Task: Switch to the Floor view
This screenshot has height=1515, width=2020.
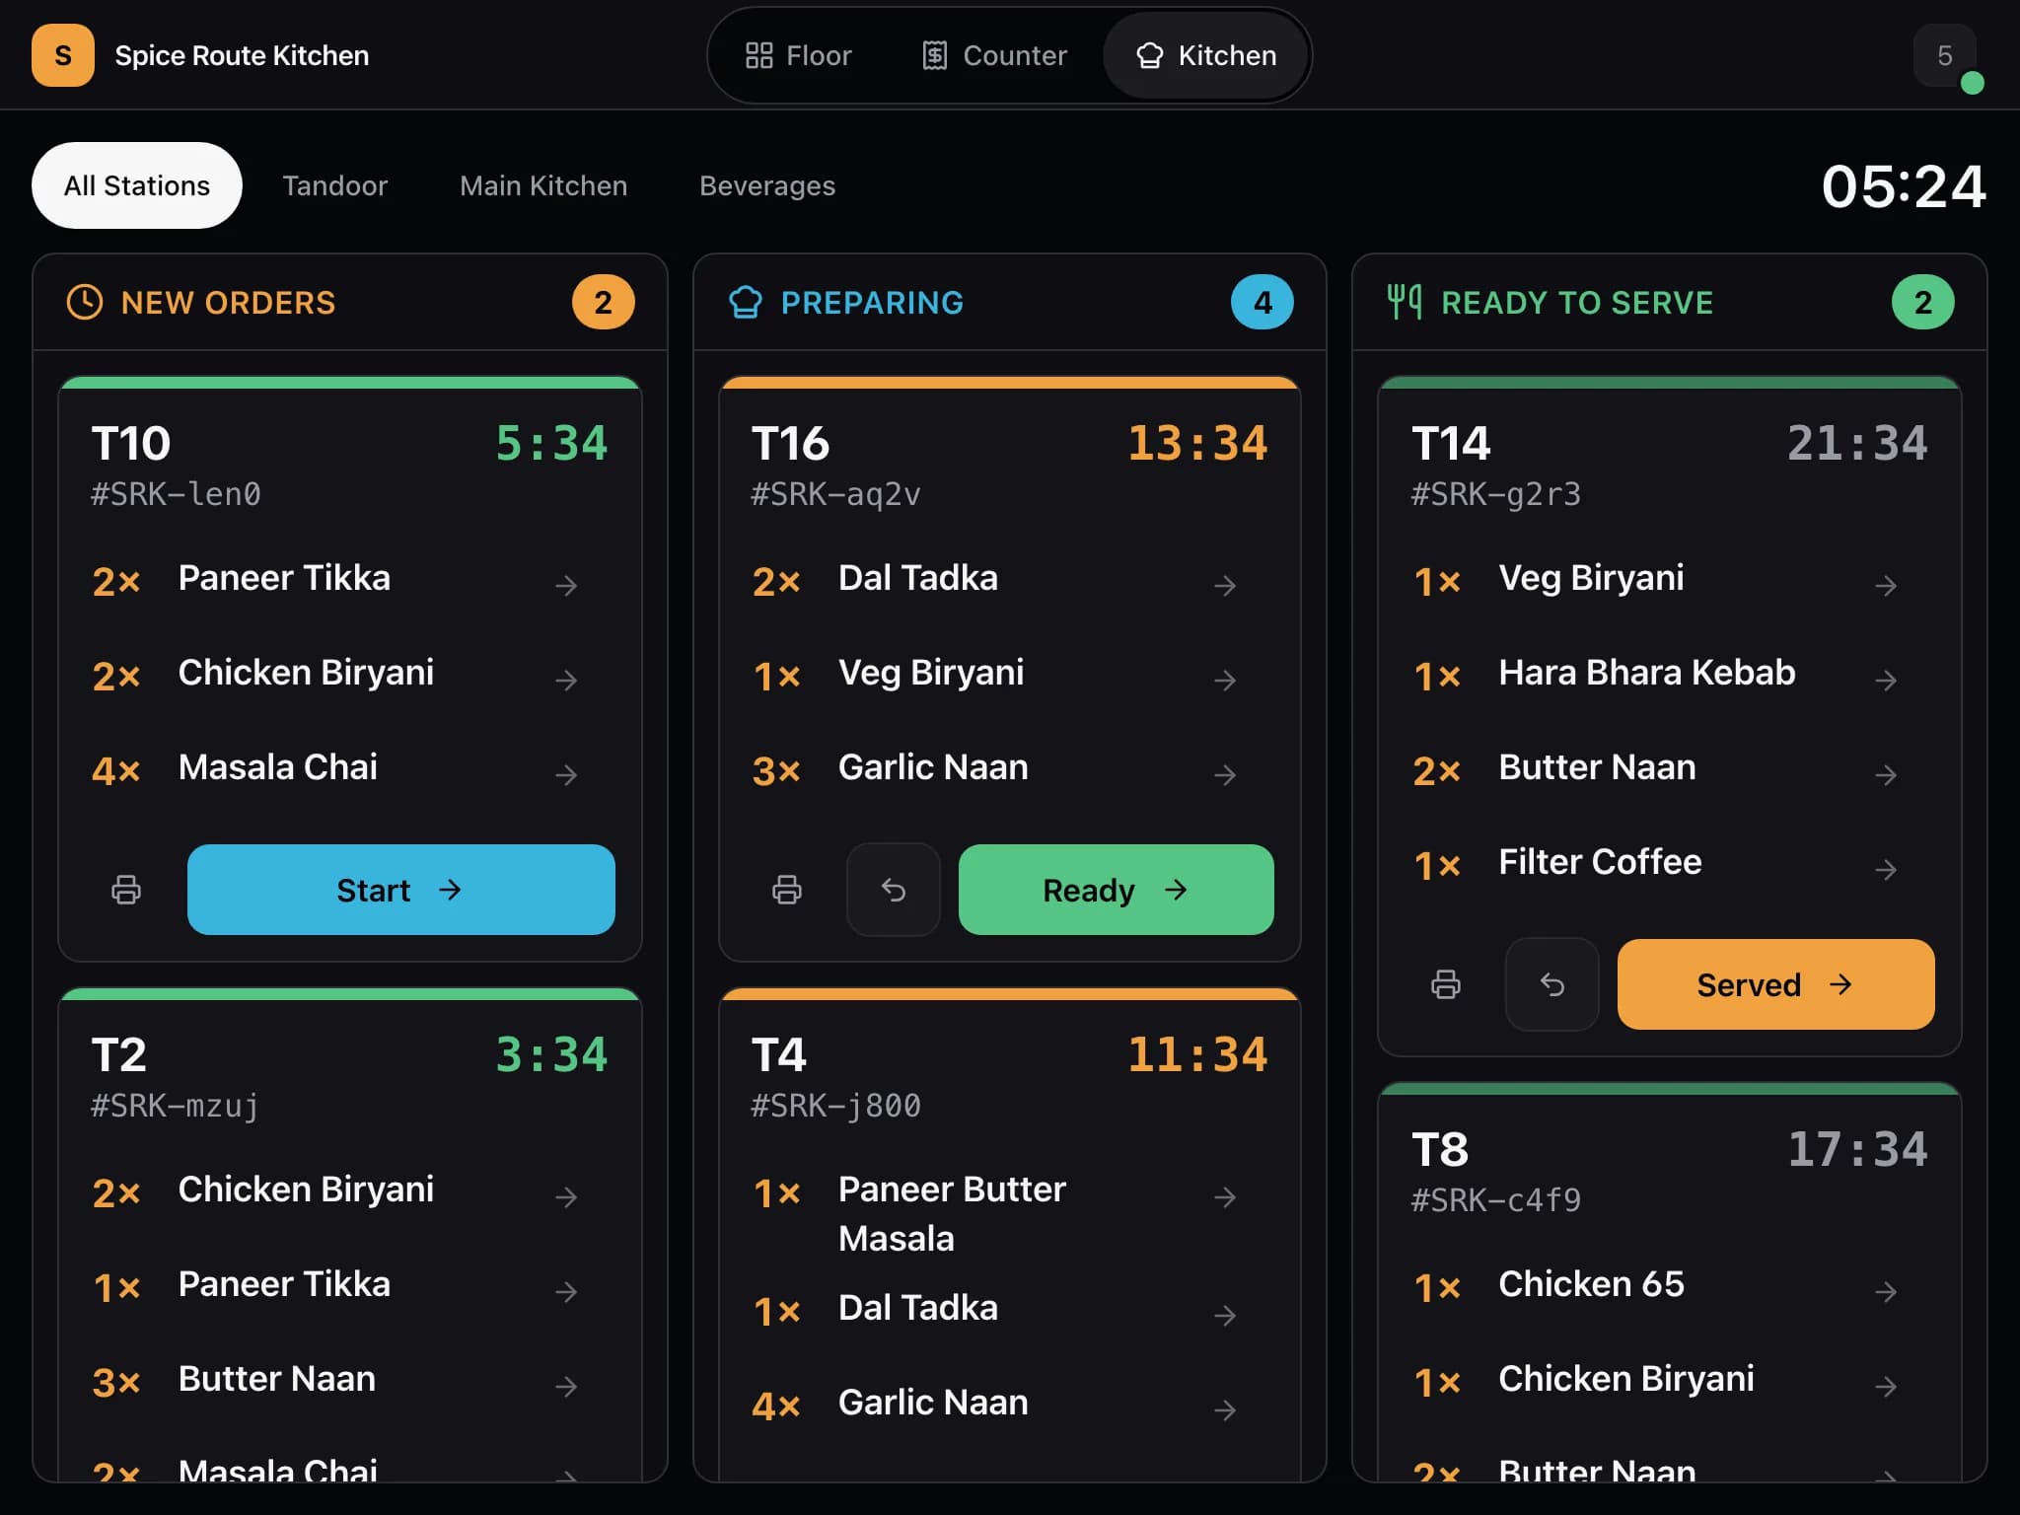Action: click(x=798, y=55)
